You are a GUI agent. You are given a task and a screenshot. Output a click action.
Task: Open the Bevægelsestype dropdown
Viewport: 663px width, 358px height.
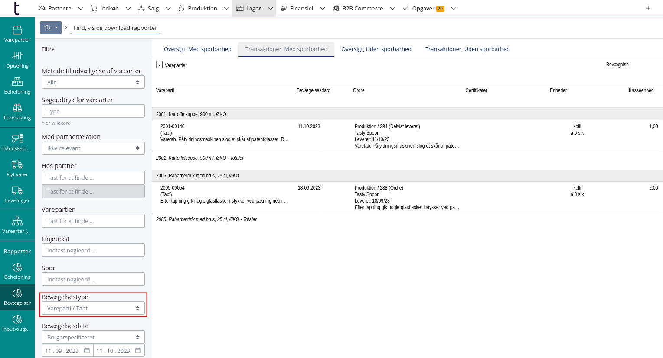(93, 308)
